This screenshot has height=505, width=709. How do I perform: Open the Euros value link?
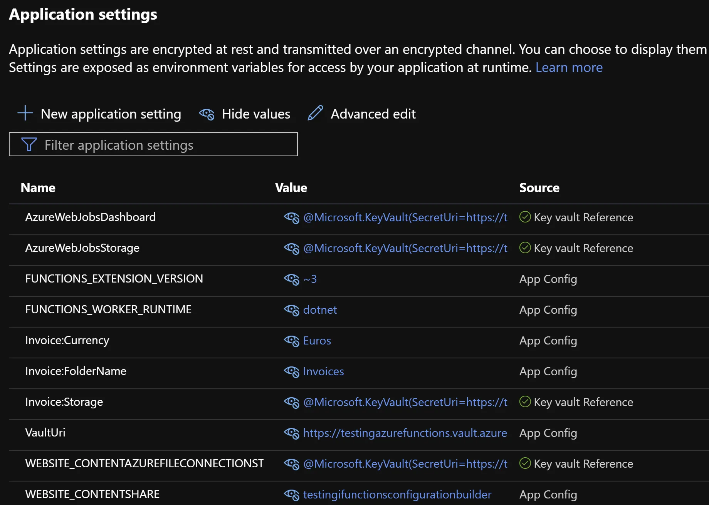click(316, 340)
